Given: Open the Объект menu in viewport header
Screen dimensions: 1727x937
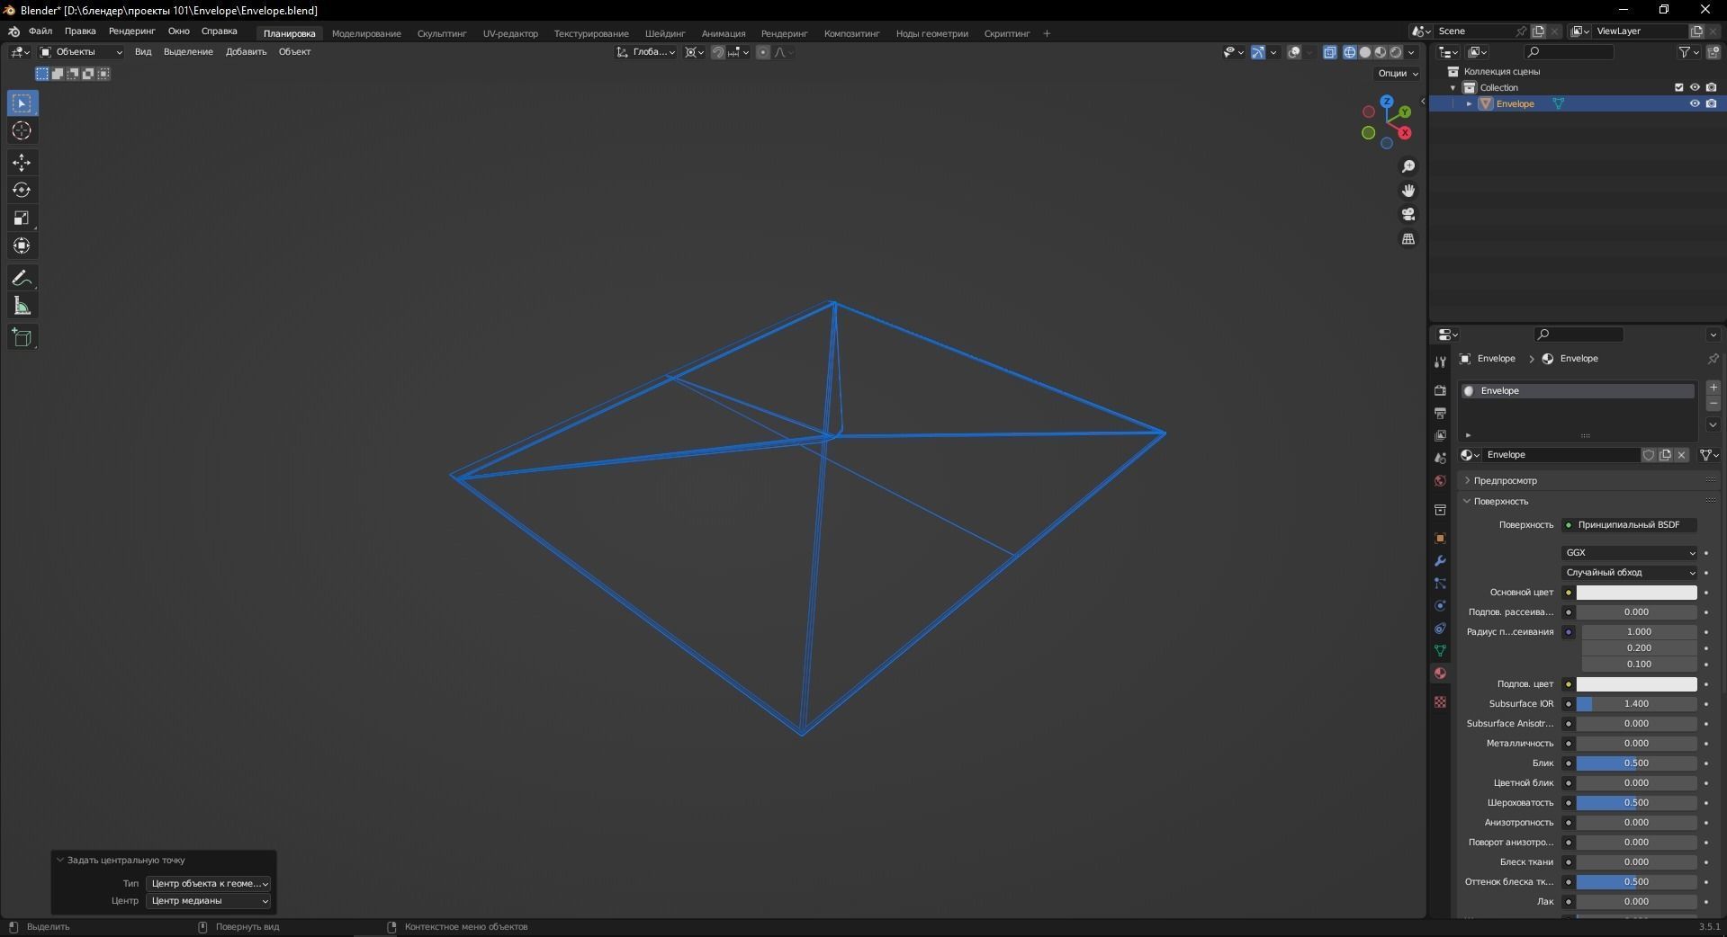Looking at the screenshot, I should (x=294, y=52).
